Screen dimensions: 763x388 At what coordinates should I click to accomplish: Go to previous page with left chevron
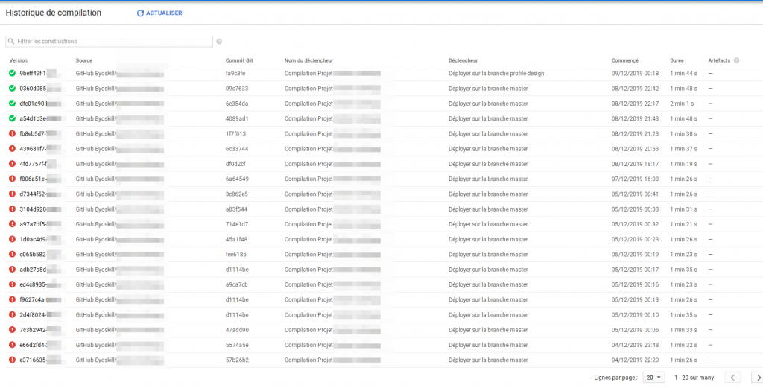tap(732, 378)
